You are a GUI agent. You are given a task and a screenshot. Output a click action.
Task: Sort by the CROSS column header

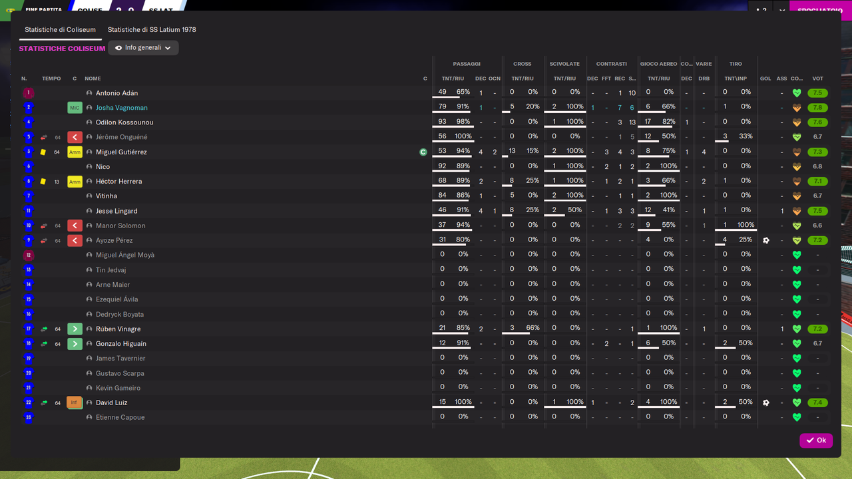[x=523, y=64]
